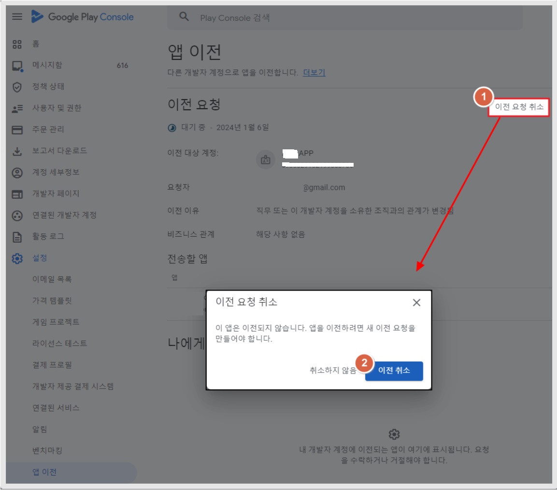Image resolution: width=557 pixels, height=490 pixels.
Task: Click the developer account badge icon
Action: click(265, 159)
